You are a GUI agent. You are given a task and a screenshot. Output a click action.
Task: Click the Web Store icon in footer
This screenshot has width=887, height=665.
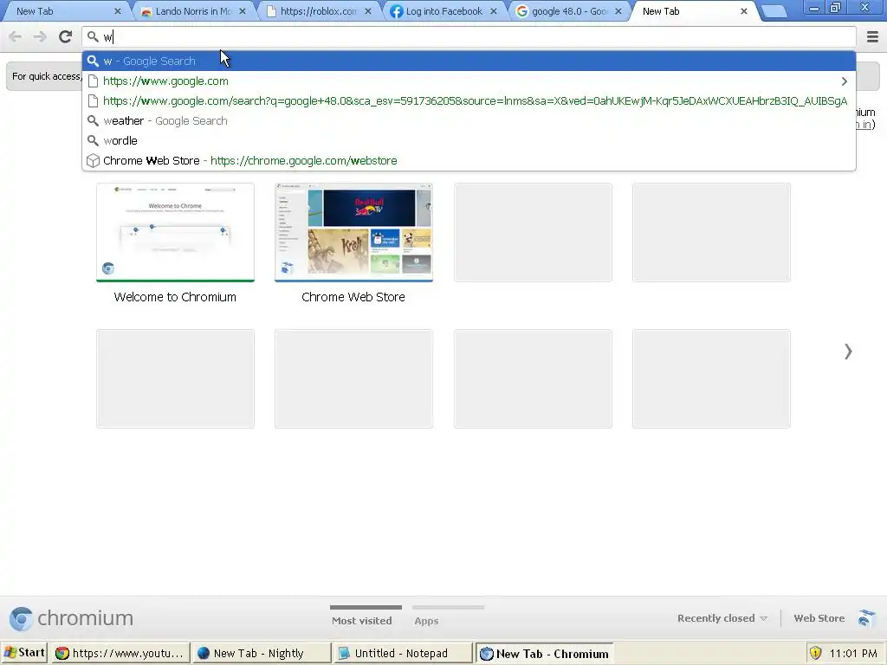866,617
